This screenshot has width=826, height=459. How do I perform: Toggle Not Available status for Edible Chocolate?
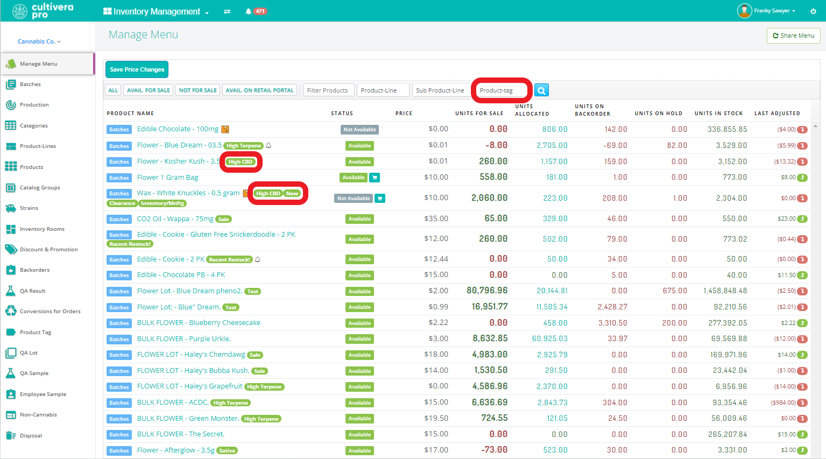coord(359,130)
